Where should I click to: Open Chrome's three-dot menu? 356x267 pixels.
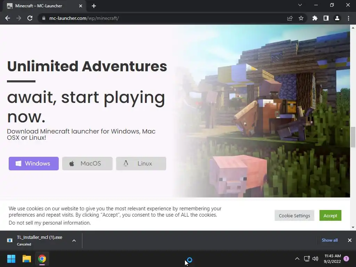(x=348, y=18)
